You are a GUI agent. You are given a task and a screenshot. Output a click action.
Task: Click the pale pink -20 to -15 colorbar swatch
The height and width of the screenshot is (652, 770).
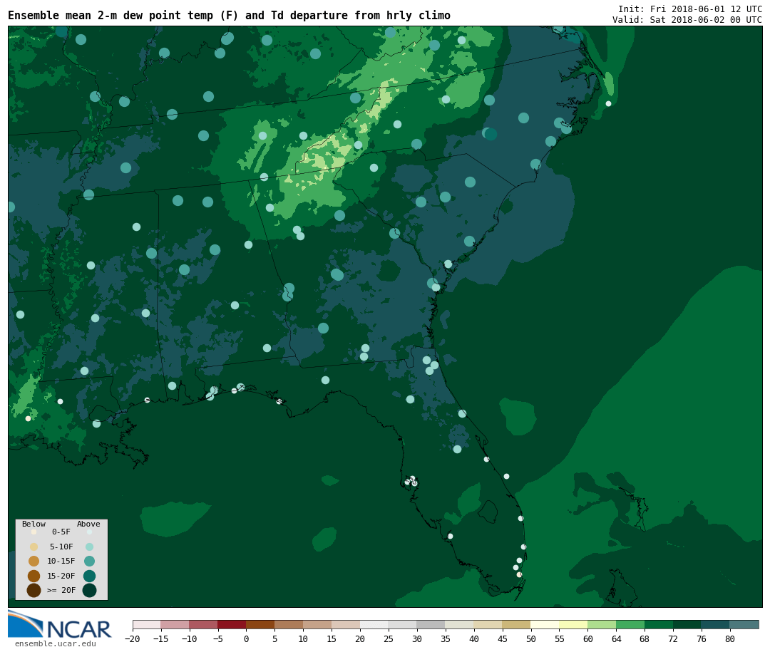[x=146, y=625]
